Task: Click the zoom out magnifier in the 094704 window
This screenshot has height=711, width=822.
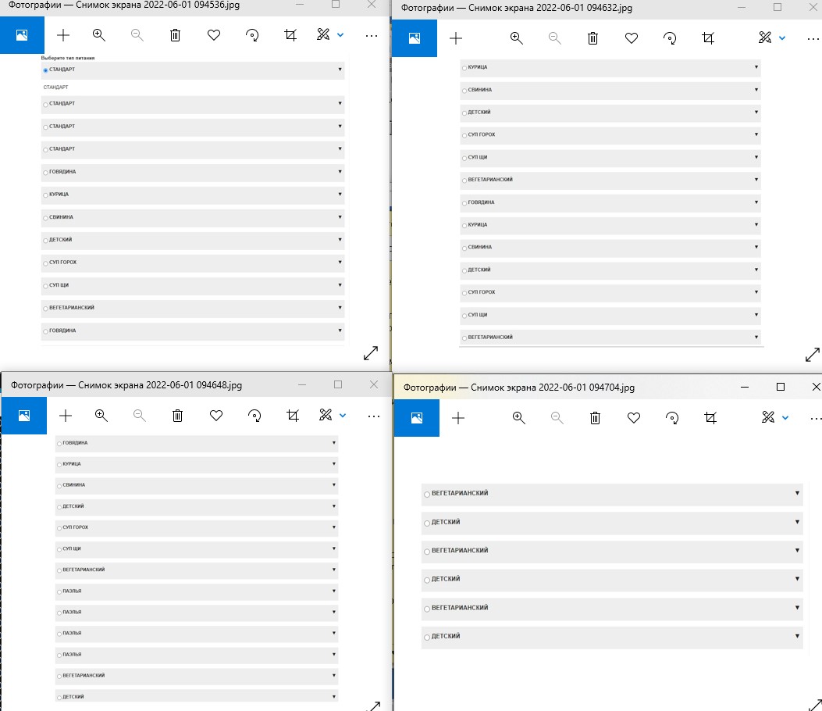Action: point(557,418)
